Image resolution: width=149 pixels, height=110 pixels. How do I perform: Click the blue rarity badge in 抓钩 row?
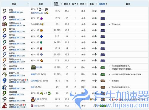coord(103,11)
